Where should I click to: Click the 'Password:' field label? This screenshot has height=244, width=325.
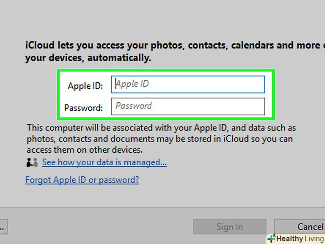point(83,108)
